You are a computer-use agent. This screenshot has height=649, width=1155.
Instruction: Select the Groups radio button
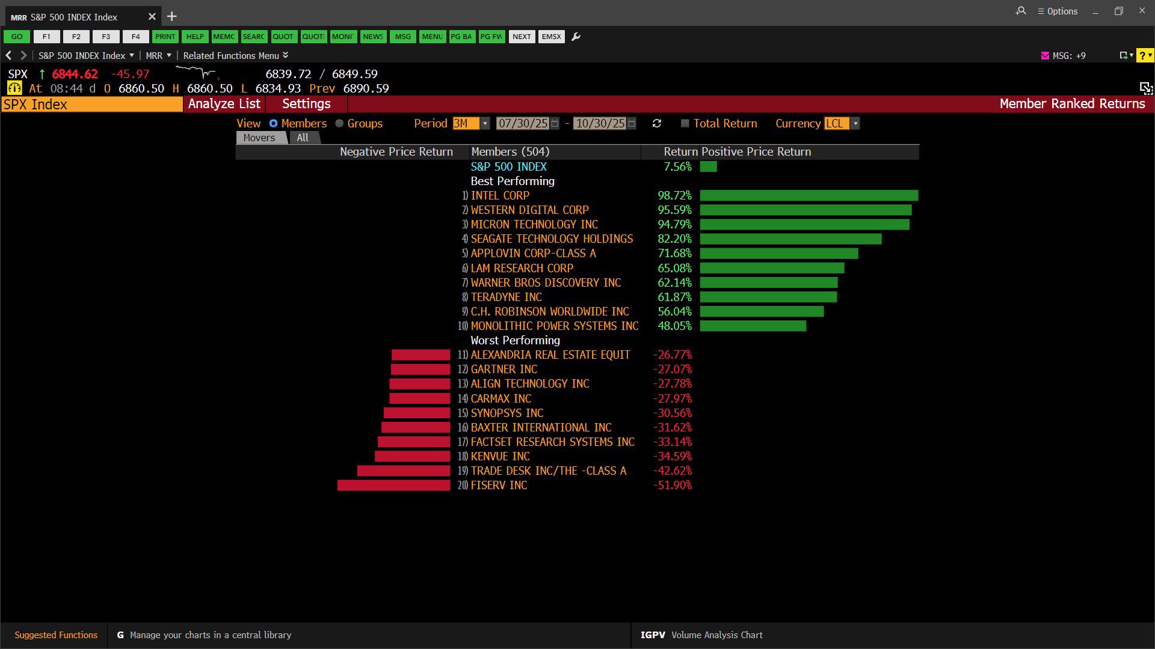tap(339, 123)
